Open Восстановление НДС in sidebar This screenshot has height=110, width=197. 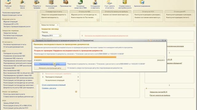tap(12, 71)
